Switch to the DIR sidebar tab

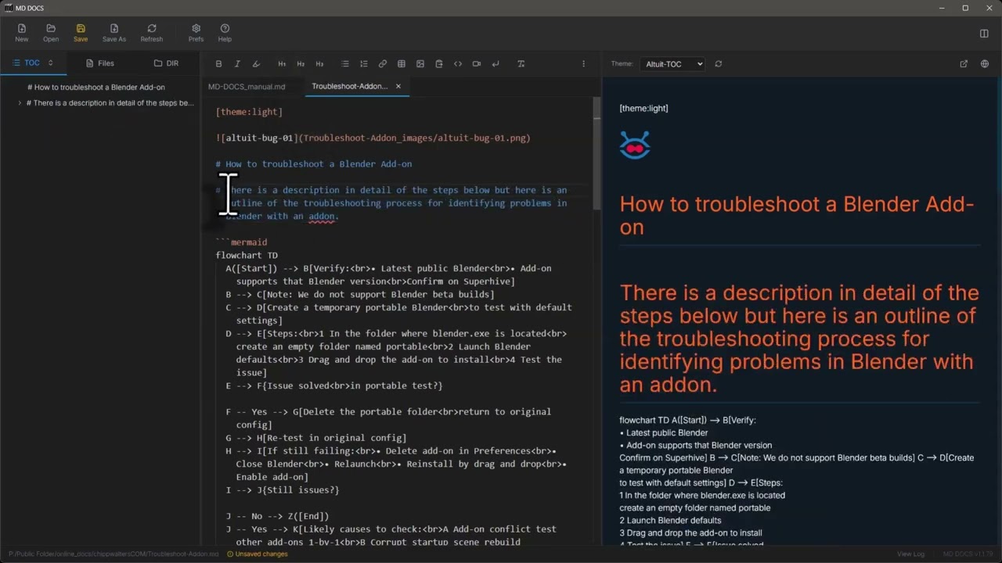coord(166,63)
